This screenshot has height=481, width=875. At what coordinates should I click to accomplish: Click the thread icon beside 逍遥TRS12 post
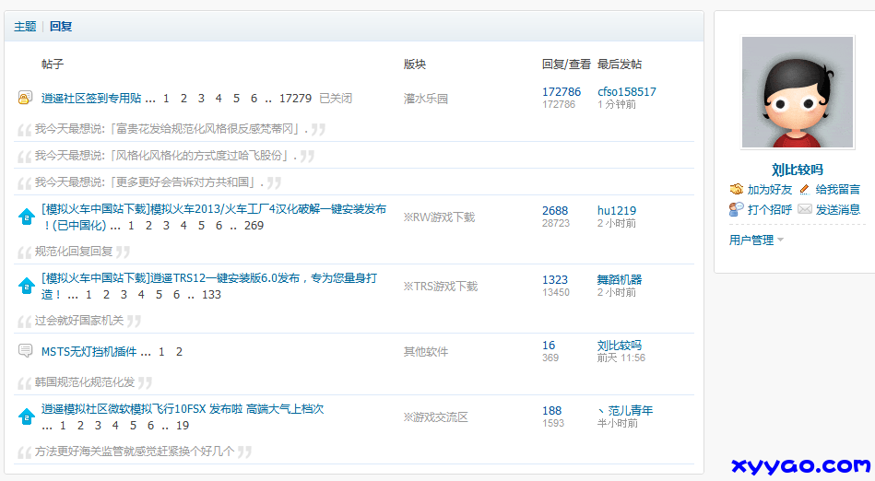pyautogui.click(x=26, y=286)
